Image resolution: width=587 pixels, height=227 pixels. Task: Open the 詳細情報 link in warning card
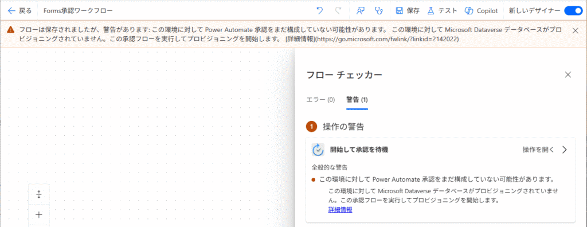[340, 210]
